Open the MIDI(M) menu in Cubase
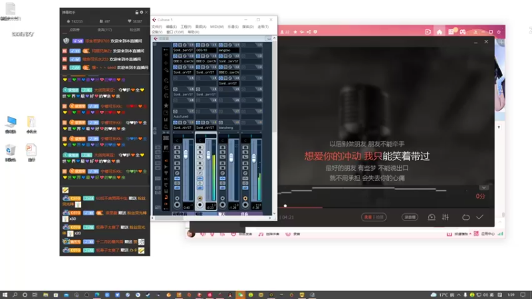 pyautogui.click(x=217, y=27)
